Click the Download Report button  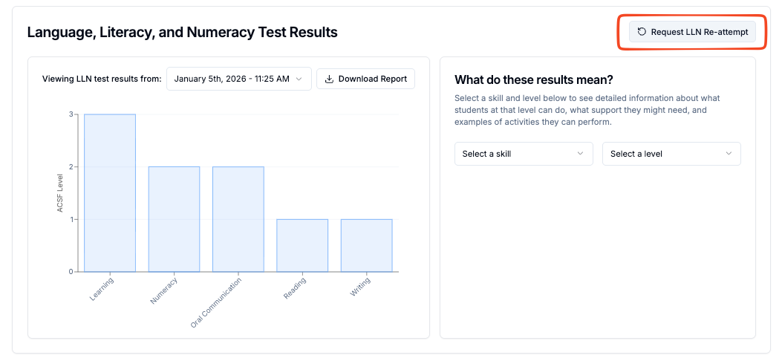pos(365,79)
